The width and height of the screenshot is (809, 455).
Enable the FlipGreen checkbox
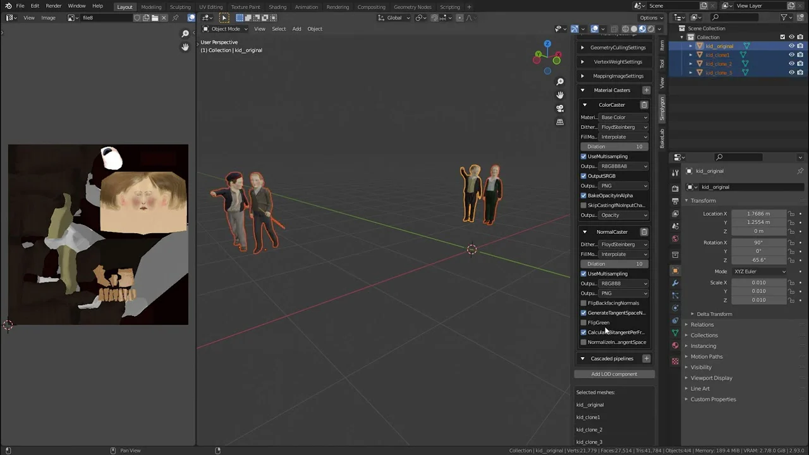tap(583, 323)
